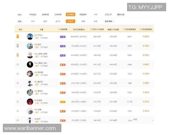Click the 峰值人气/热度 column header
This screenshot has height=135, width=169.
pos(113,29)
